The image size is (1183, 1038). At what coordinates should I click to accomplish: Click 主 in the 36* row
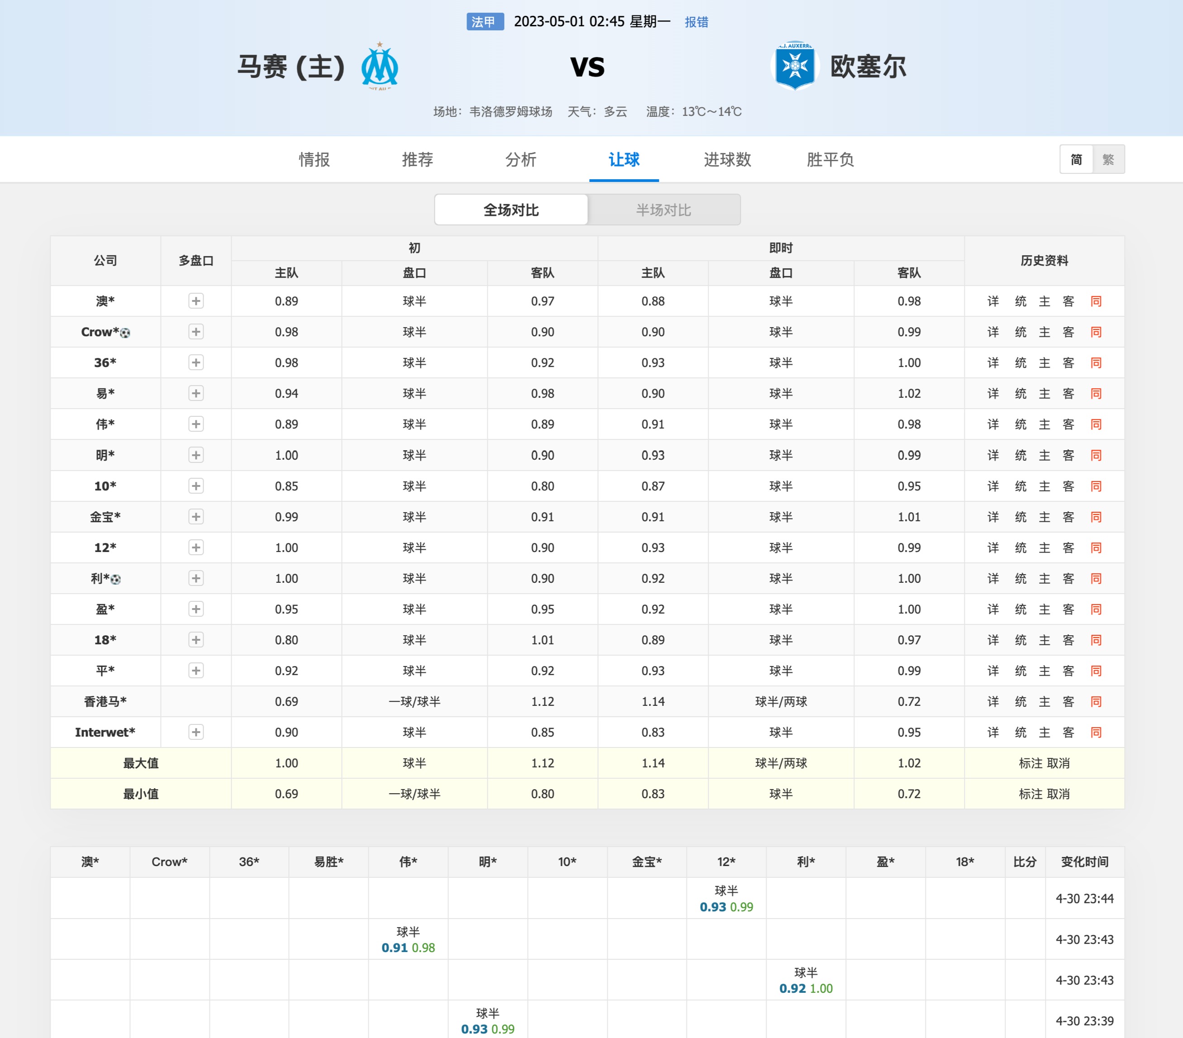1044,363
